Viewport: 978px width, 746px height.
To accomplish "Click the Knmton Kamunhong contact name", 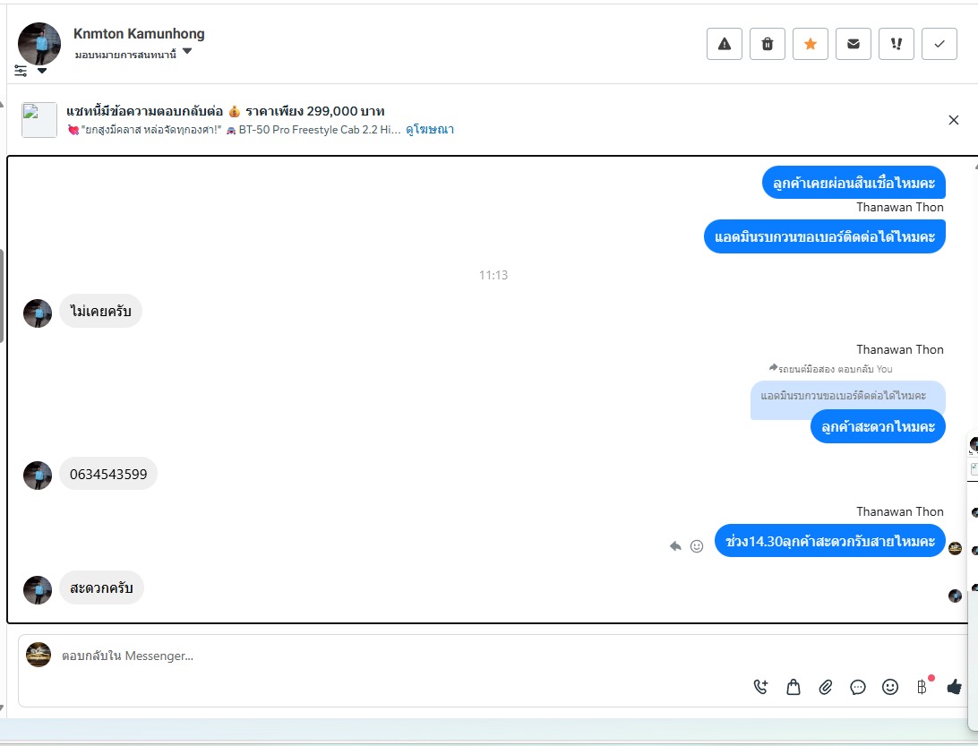I will point(139,34).
